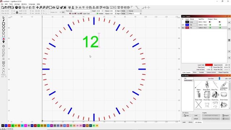Move layer up with arrow in Cuts panel
231x130 pixels.
point(229,22)
